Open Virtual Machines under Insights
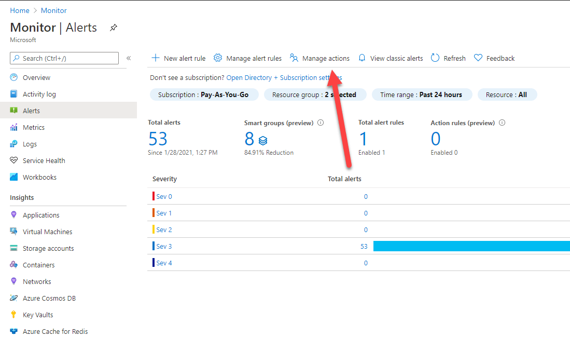This screenshot has width=570, height=338. (x=47, y=232)
